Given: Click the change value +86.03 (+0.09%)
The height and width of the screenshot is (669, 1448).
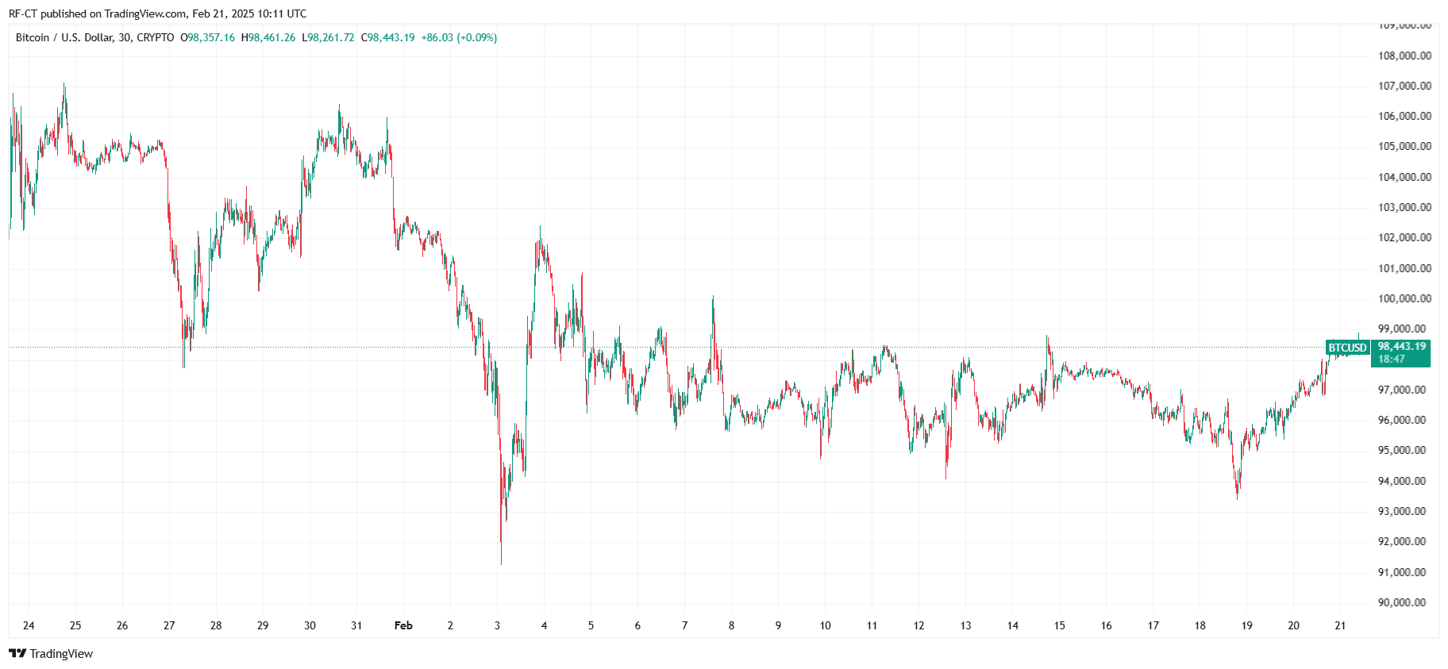Looking at the screenshot, I should (x=459, y=37).
